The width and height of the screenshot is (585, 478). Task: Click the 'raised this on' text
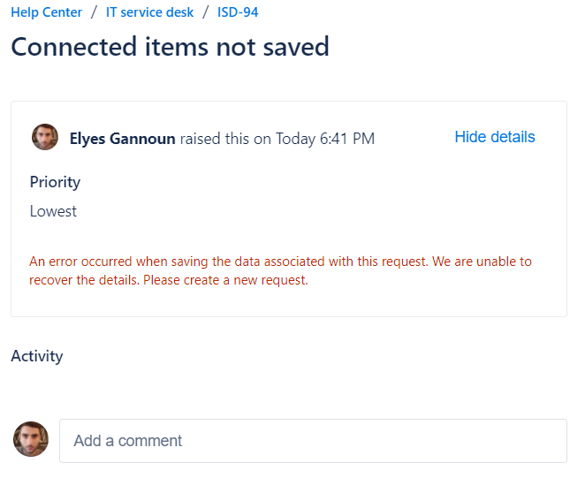(225, 139)
